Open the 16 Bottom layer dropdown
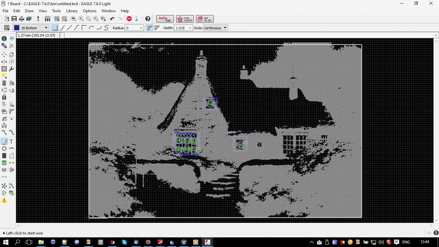439x247 pixels. pyautogui.click(x=31, y=28)
